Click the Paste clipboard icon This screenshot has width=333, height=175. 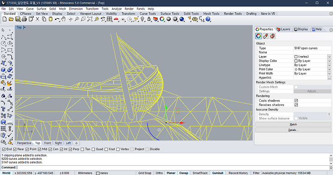50,19
